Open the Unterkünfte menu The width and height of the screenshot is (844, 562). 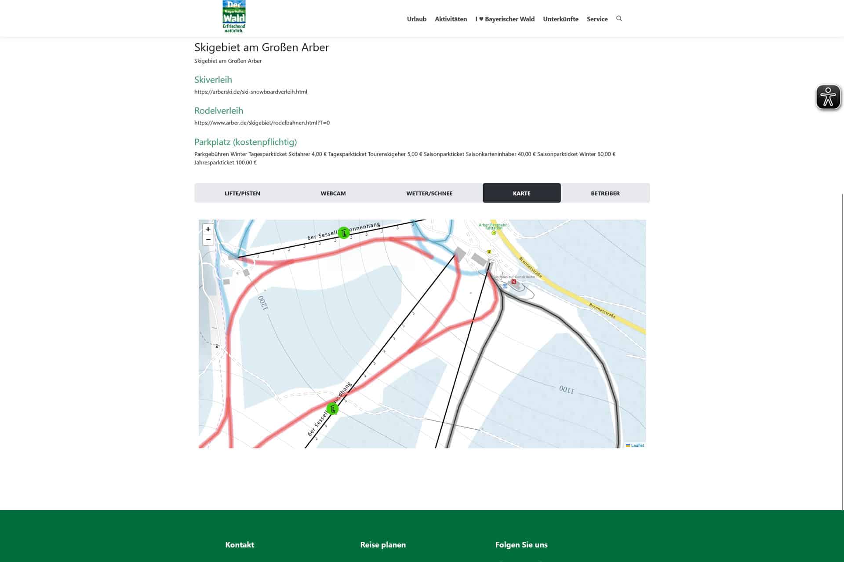(560, 19)
